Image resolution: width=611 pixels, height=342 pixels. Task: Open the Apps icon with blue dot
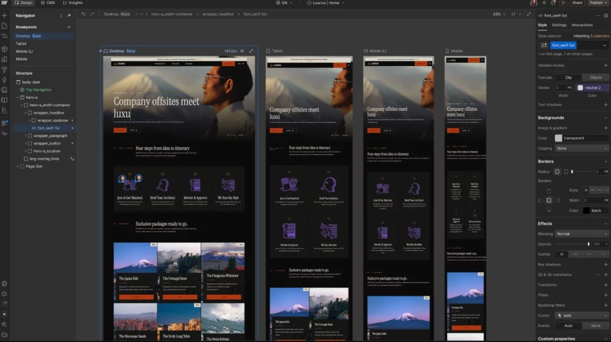coord(5,123)
